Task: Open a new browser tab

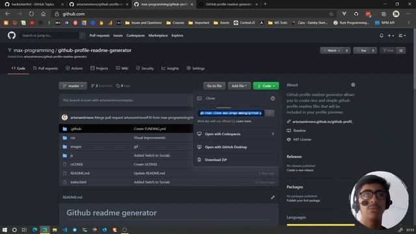Action: [x=265, y=5]
